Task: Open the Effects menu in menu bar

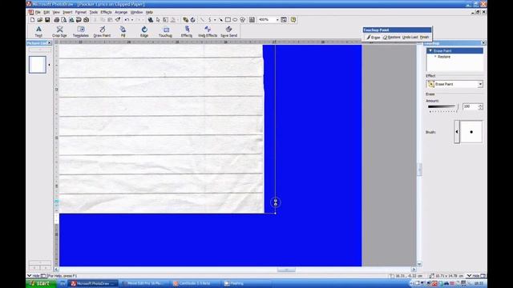Action: pos(107,12)
